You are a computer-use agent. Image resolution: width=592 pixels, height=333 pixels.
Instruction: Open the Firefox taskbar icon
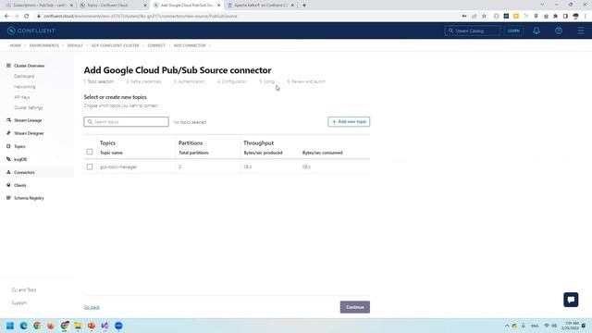pos(51,326)
